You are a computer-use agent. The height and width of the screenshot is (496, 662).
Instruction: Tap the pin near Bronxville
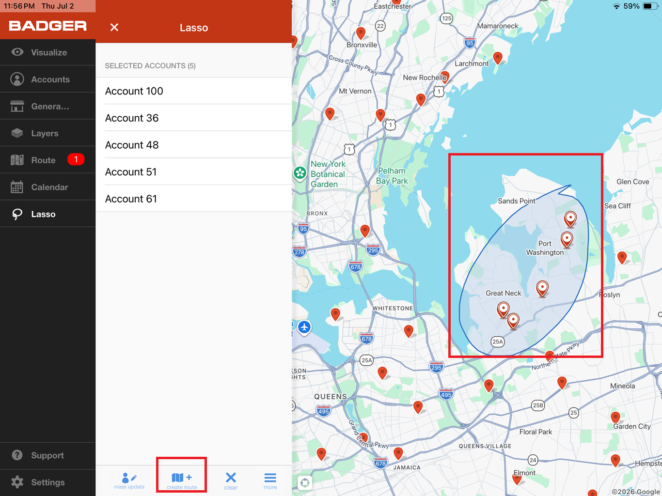point(361,33)
